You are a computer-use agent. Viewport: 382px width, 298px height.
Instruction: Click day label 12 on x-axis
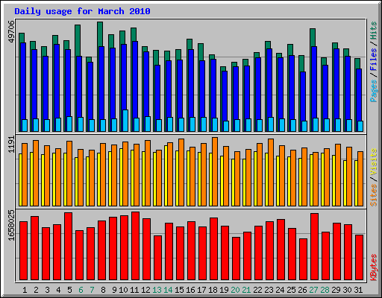point(145,290)
